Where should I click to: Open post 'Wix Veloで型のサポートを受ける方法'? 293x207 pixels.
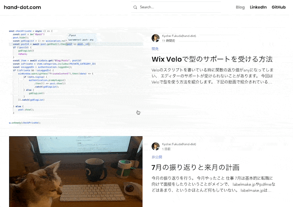[x=212, y=59]
